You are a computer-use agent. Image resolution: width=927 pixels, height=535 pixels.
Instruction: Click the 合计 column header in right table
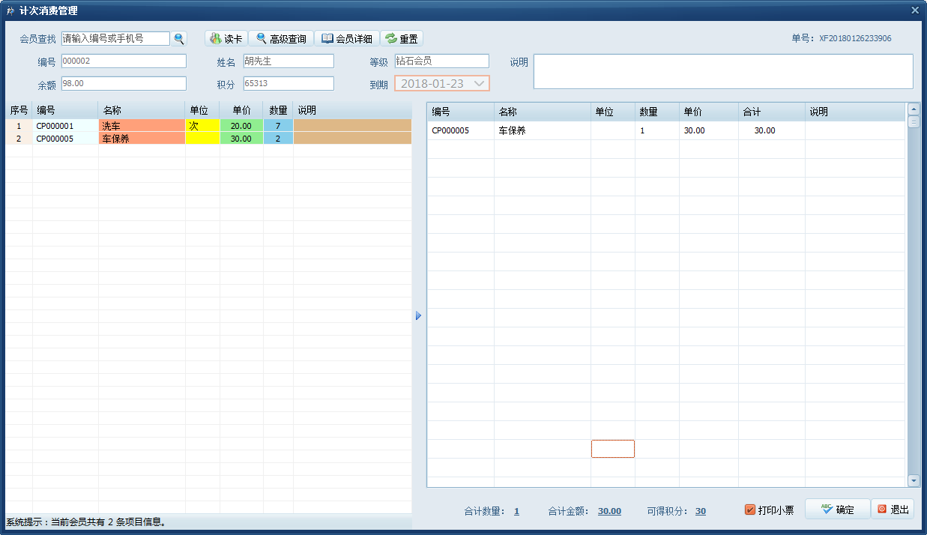point(770,112)
